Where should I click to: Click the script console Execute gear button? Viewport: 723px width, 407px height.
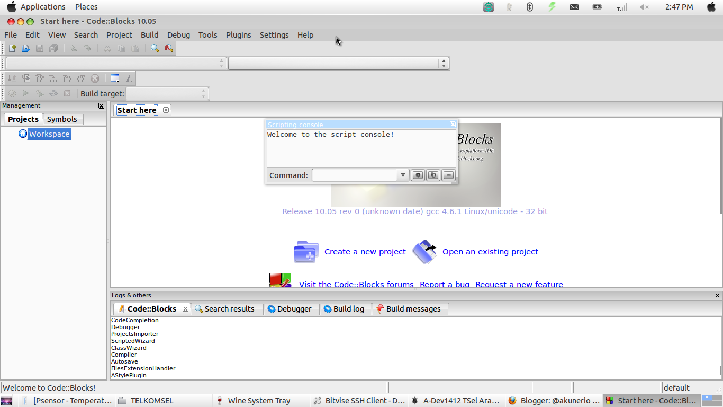point(418,175)
